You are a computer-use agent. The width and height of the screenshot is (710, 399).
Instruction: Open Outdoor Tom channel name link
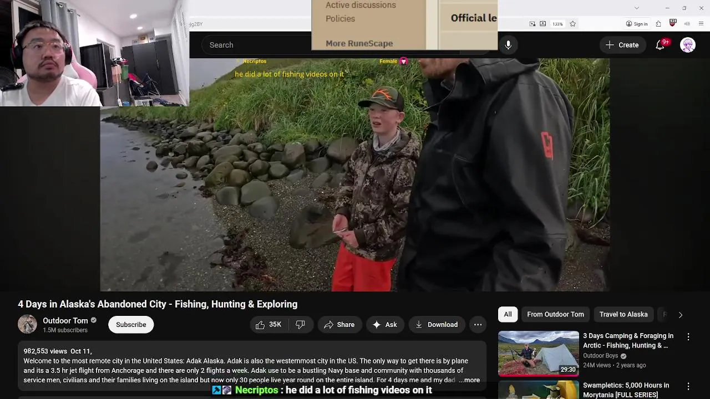(65, 320)
